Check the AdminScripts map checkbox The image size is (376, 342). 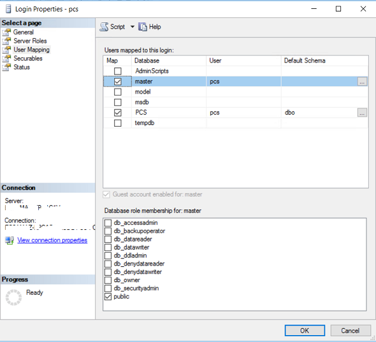coord(117,71)
